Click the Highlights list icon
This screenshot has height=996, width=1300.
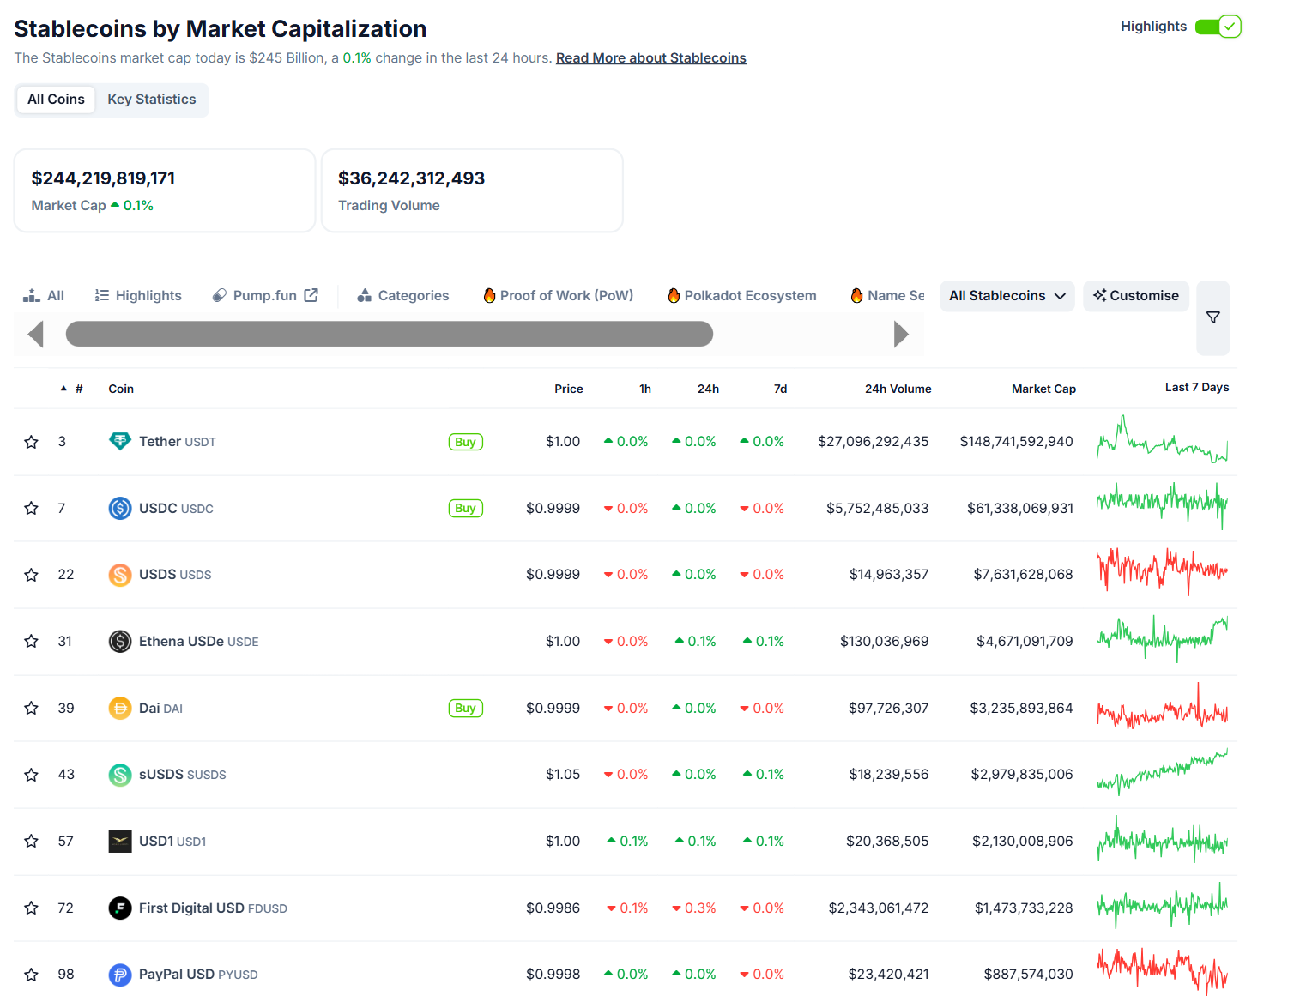tap(101, 295)
